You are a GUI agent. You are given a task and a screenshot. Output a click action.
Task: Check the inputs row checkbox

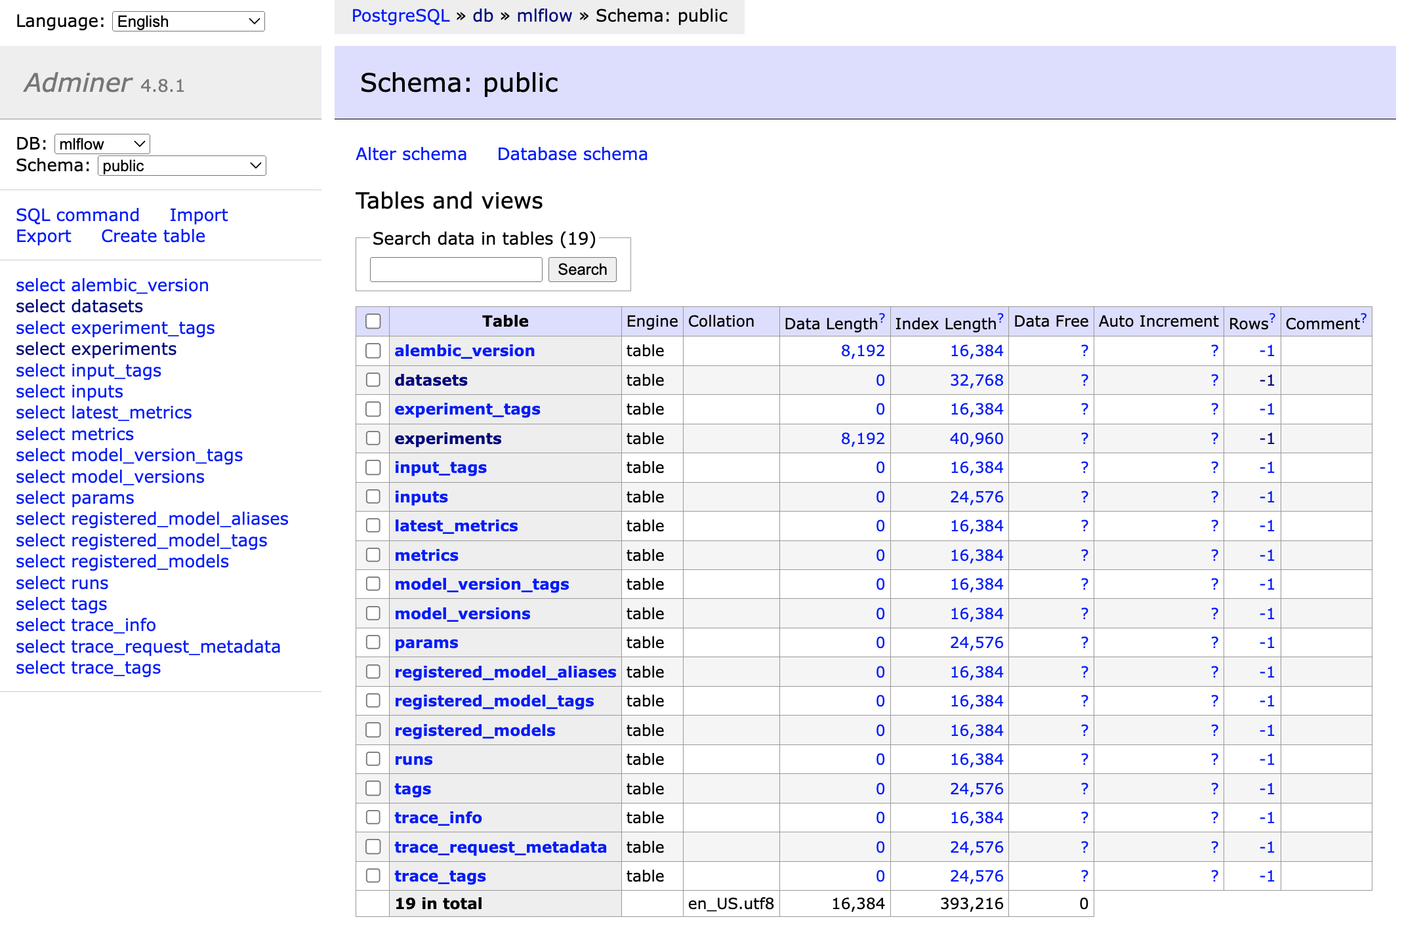373,497
